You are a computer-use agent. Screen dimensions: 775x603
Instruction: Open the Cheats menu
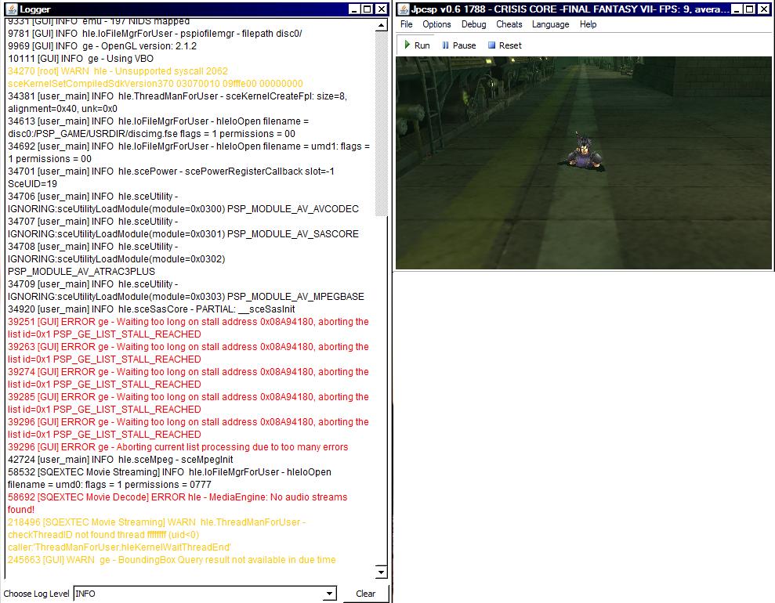(x=509, y=24)
